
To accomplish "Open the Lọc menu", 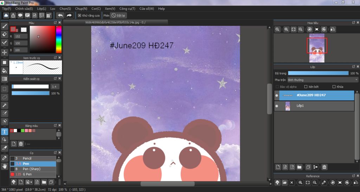I will [x=53, y=9].
